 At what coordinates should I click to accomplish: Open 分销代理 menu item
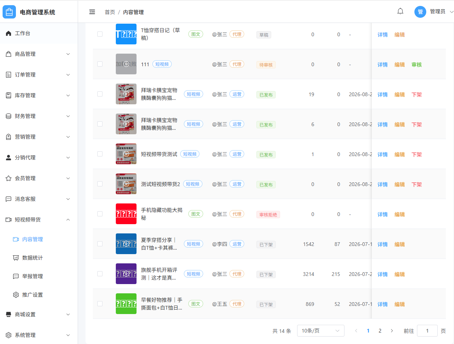tap(39, 158)
